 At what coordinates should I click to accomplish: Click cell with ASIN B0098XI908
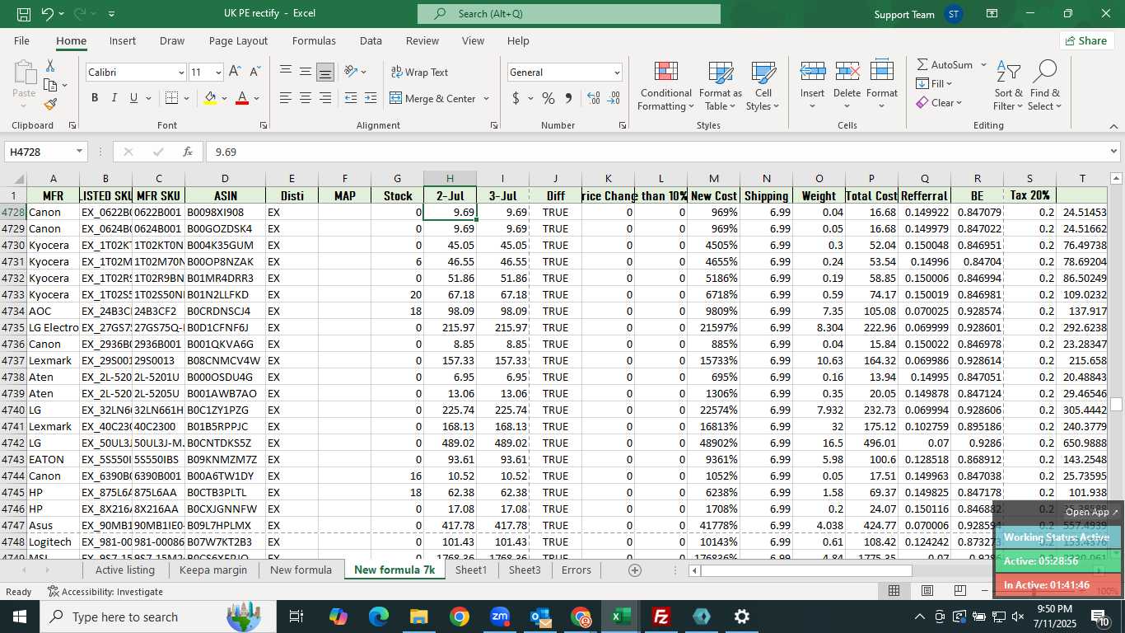click(225, 212)
